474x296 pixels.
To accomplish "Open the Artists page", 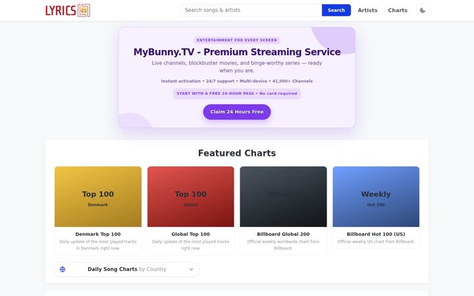I will coord(367,11).
